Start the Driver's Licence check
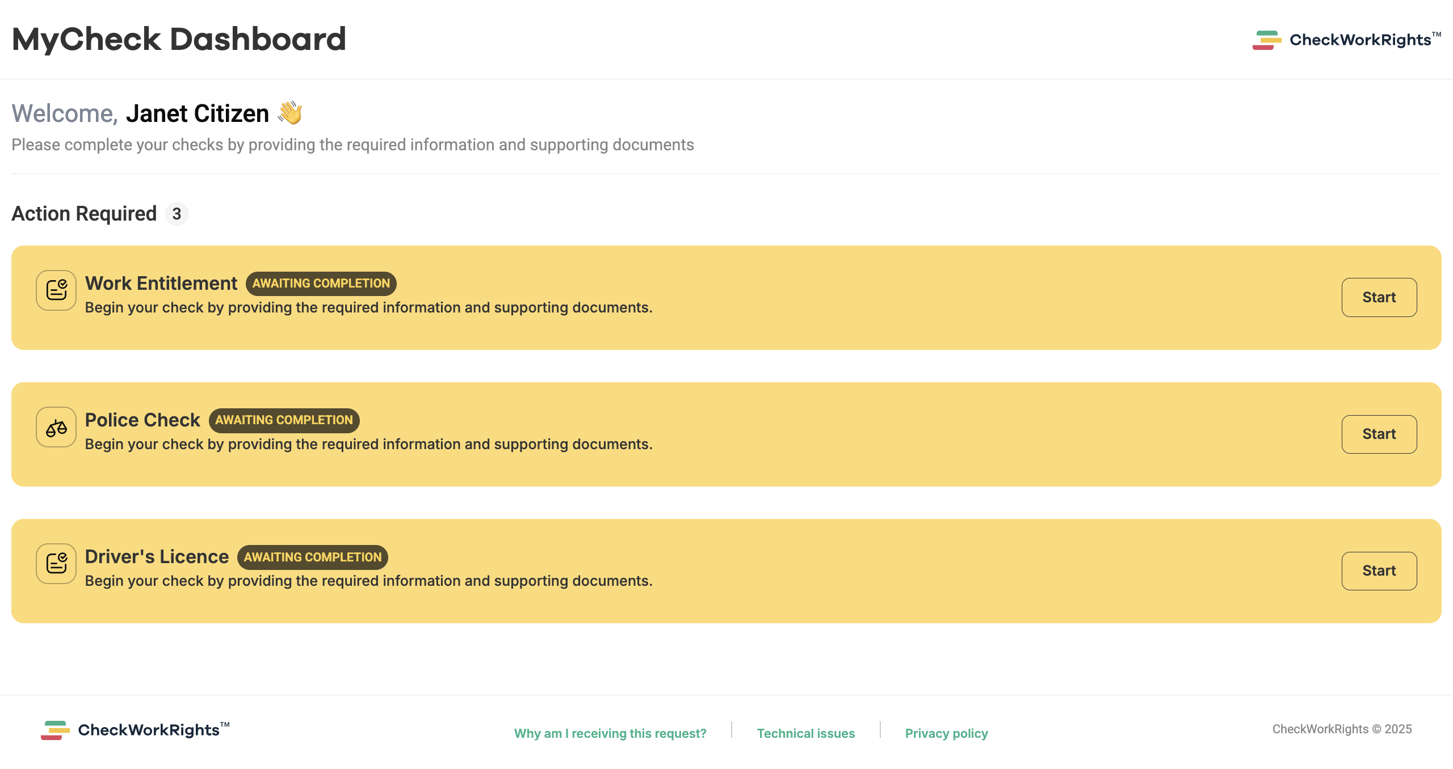 pos(1379,571)
